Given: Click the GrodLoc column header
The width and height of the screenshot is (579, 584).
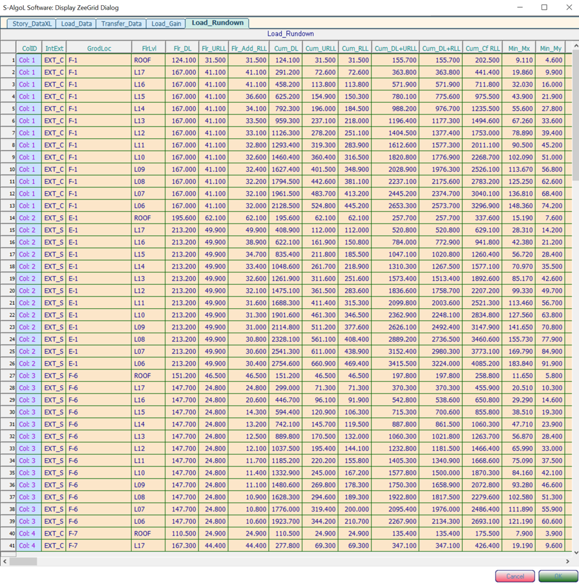Looking at the screenshot, I should pos(99,48).
